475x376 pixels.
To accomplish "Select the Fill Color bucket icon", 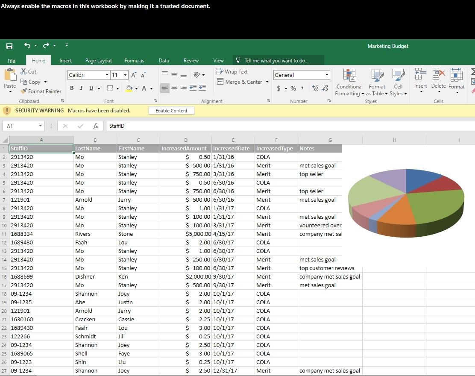I will pyautogui.click(x=130, y=88).
